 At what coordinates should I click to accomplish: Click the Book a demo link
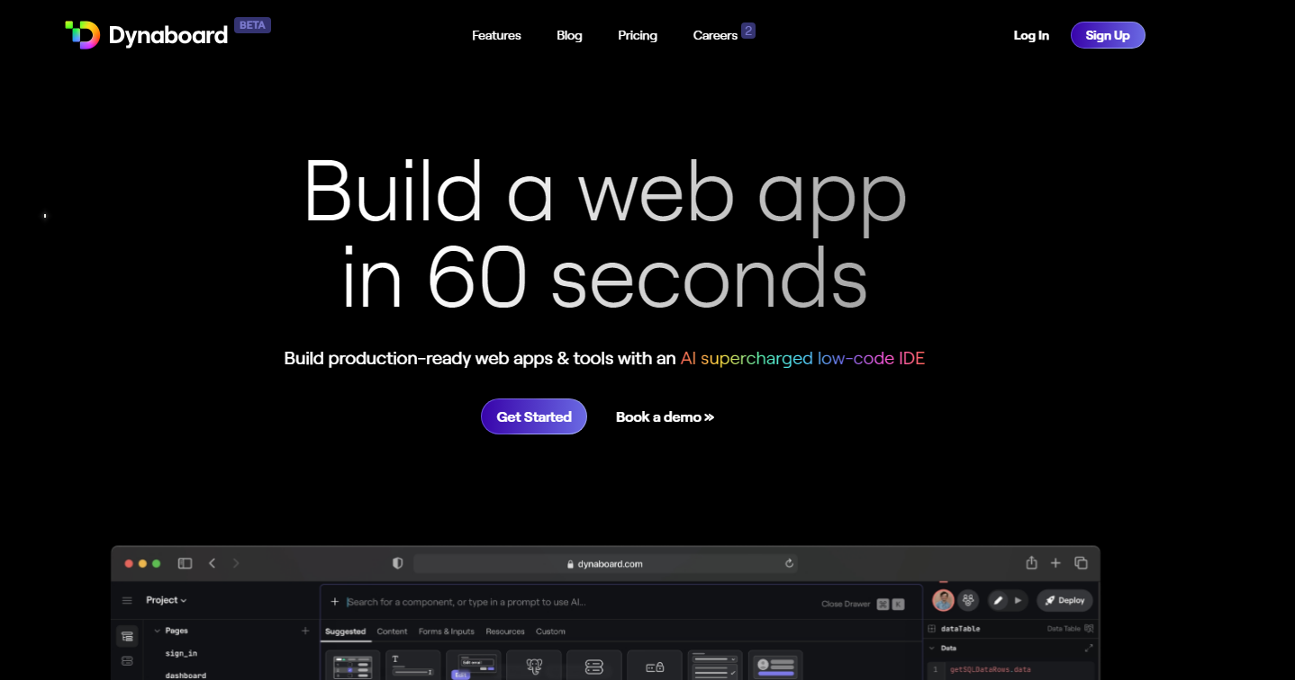pos(665,416)
